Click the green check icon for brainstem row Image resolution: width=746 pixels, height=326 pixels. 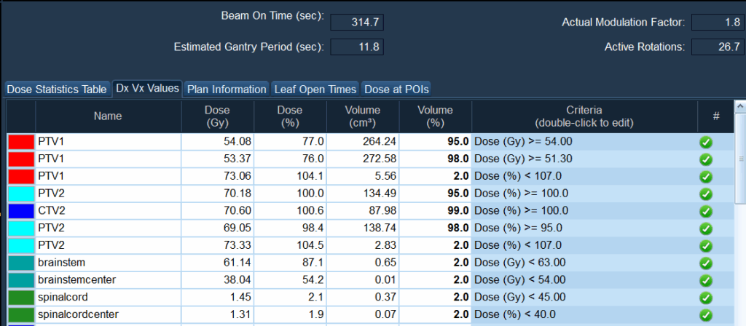coord(705,263)
